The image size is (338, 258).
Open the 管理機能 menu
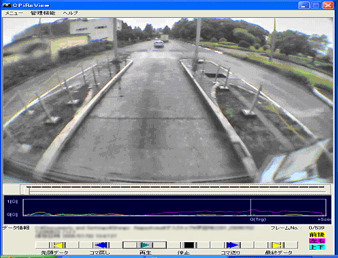click(x=43, y=13)
